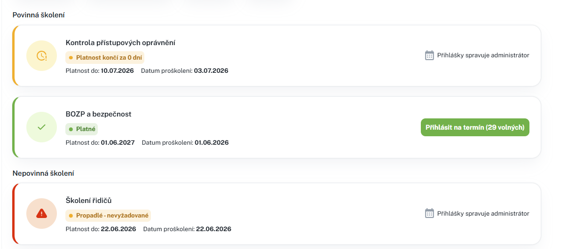The width and height of the screenshot is (568, 249).
Task: Open the 'Školení řidičů' training title
Action: (x=88, y=201)
